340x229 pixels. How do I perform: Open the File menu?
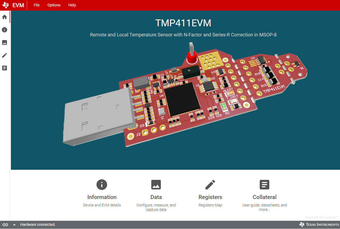(x=36, y=5)
